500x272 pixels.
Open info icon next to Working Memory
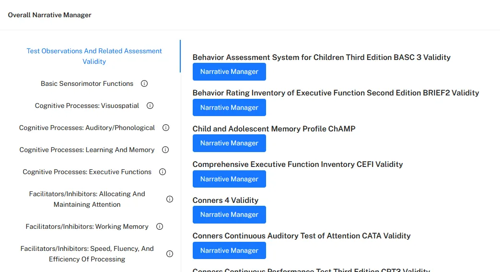coord(160,226)
